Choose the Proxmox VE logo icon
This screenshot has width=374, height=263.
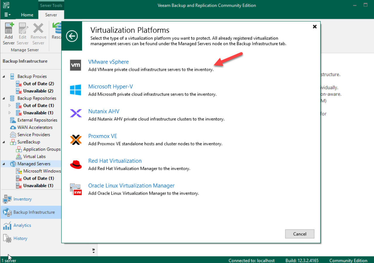click(75, 139)
